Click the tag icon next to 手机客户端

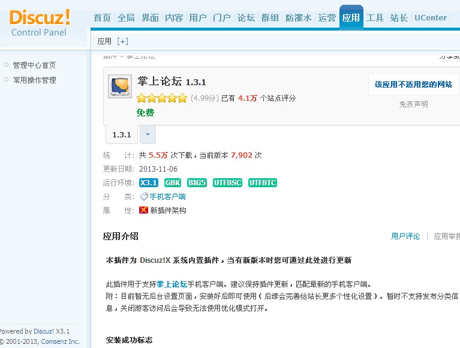[144, 197]
